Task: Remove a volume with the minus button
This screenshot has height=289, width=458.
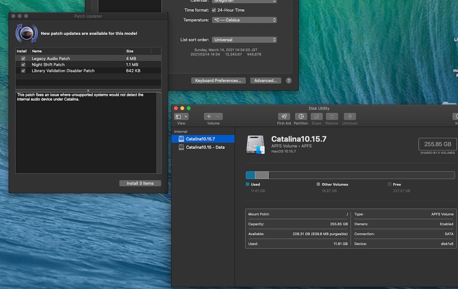Action: [218, 116]
